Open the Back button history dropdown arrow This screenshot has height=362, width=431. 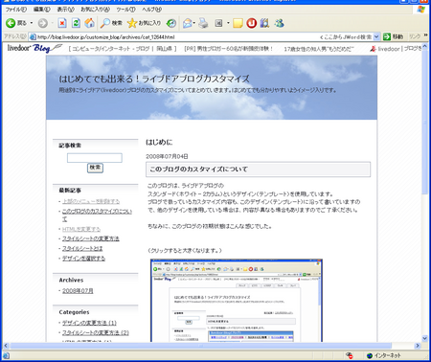(x=32, y=23)
